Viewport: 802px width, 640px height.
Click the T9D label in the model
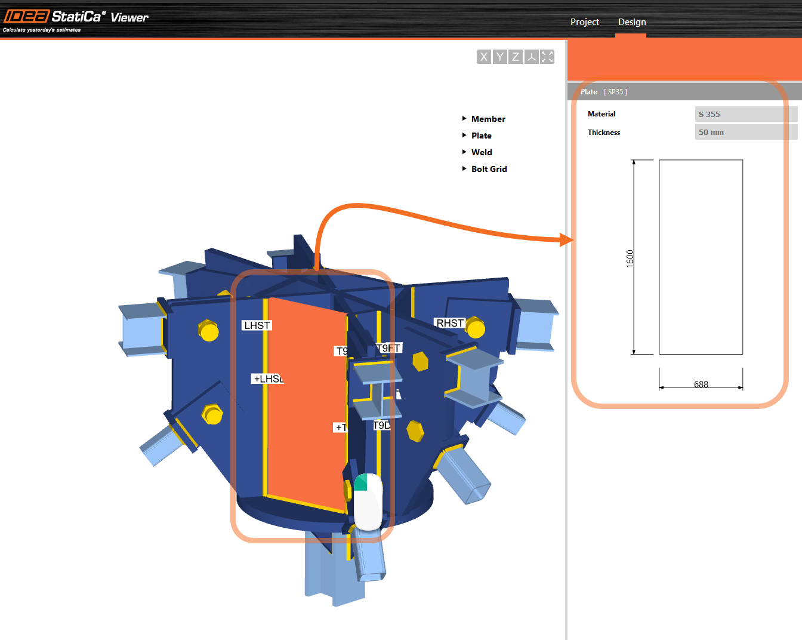[x=382, y=425]
